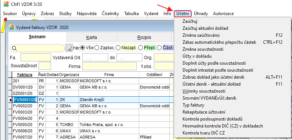Switch to the Rozpis tab

click(144, 37)
